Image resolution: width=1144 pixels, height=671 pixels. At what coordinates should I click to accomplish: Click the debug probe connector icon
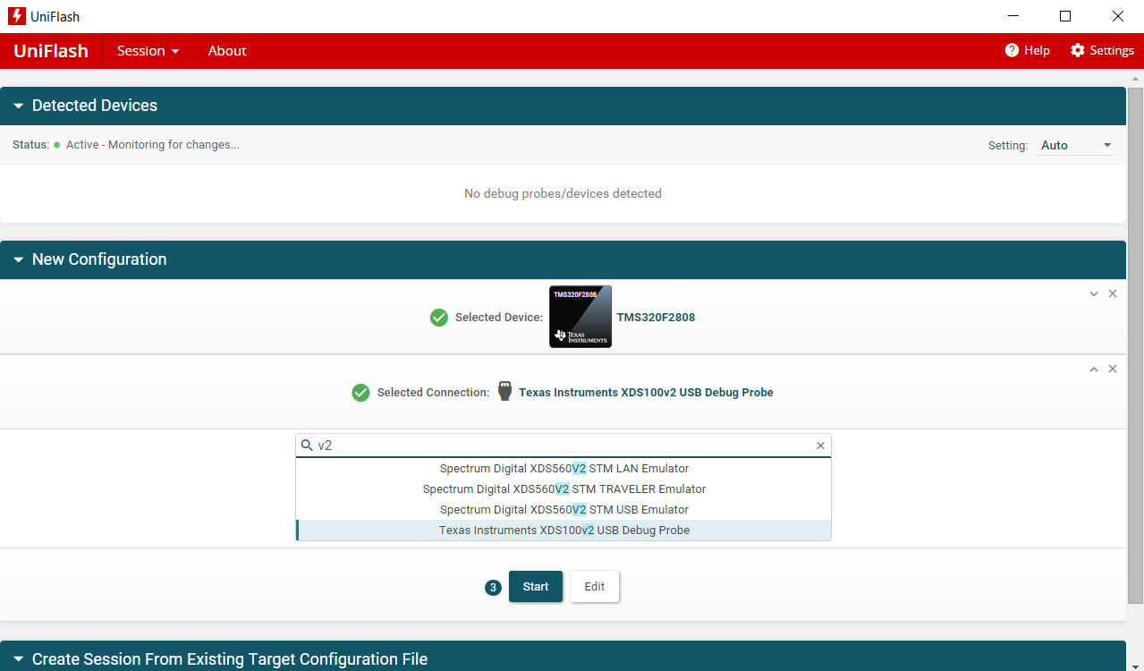(505, 392)
